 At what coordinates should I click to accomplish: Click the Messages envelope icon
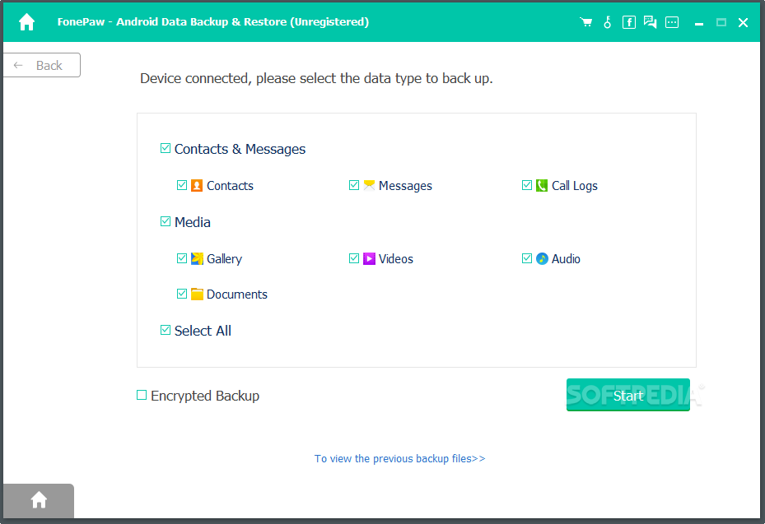pos(369,185)
